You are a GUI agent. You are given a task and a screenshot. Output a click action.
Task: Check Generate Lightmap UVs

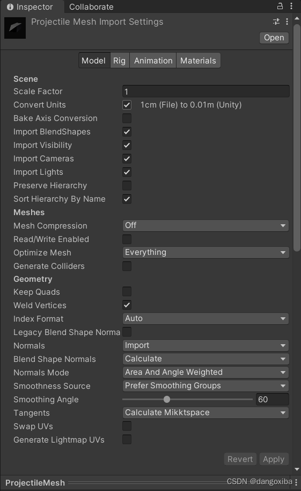(127, 439)
